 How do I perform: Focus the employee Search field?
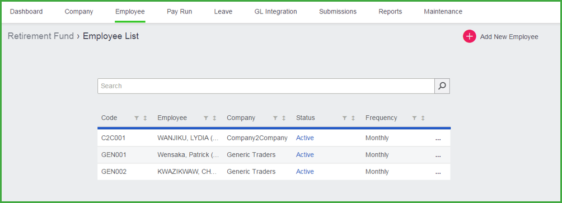266,86
